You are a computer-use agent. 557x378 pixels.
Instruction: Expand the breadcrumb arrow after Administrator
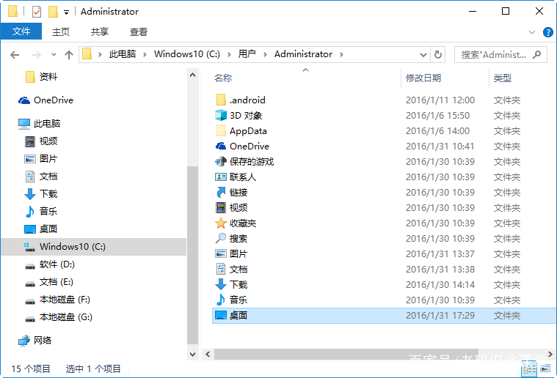click(x=341, y=54)
